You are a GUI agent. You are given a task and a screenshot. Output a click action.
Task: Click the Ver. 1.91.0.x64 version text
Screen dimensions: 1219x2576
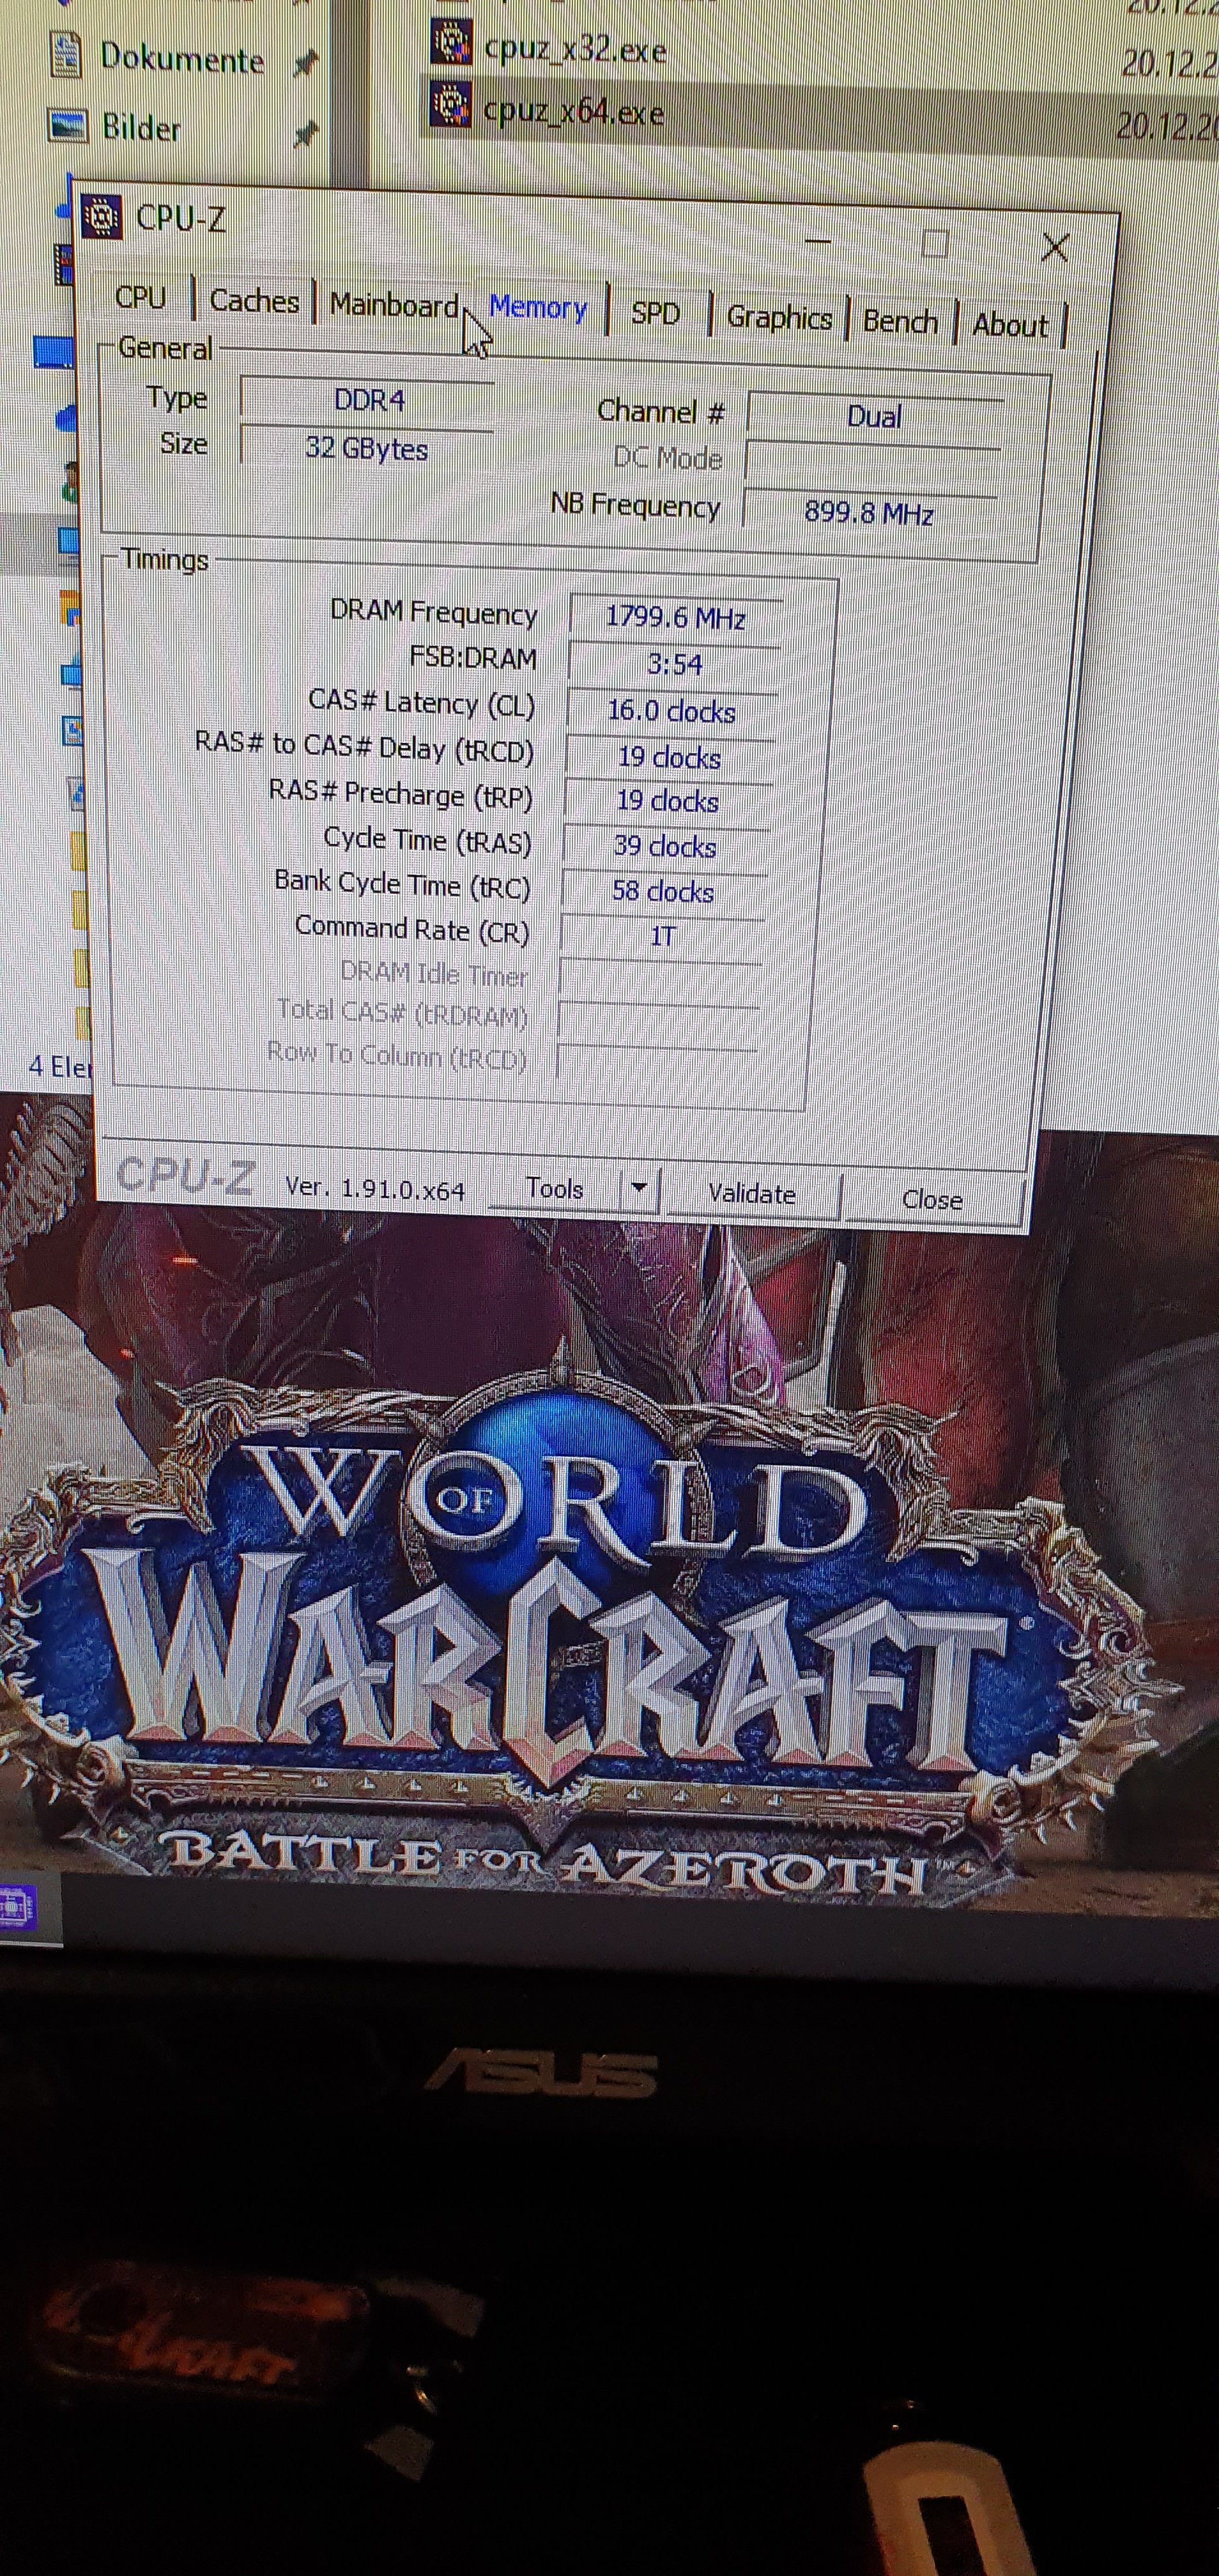pos(375,1188)
